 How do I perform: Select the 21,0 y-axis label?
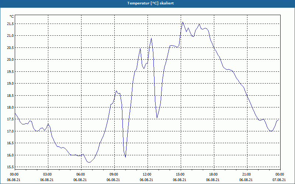11,35
